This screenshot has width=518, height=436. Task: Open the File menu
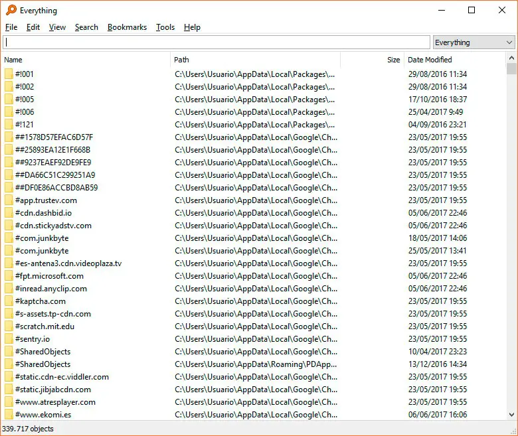pyautogui.click(x=11, y=27)
